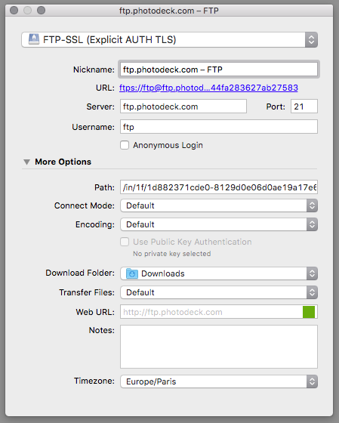Click the green Web URL indicator square

[x=309, y=312]
